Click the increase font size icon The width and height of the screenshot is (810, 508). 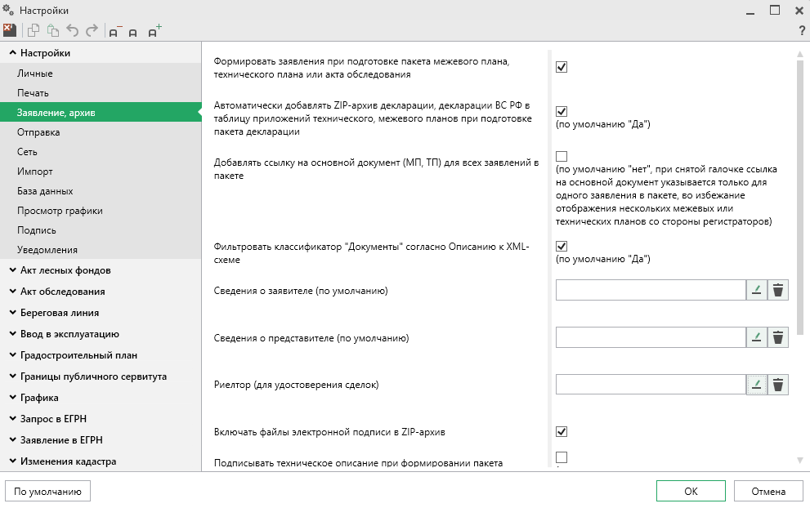click(x=154, y=32)
